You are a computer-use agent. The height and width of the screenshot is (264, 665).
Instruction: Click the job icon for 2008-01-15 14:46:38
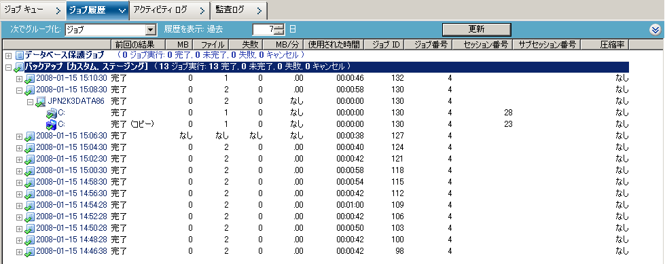coord(30,252)
